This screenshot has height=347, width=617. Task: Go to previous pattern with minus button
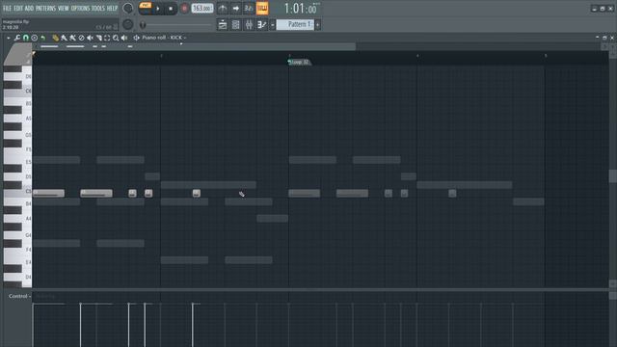pyautogui.click(x=272, y=25)
